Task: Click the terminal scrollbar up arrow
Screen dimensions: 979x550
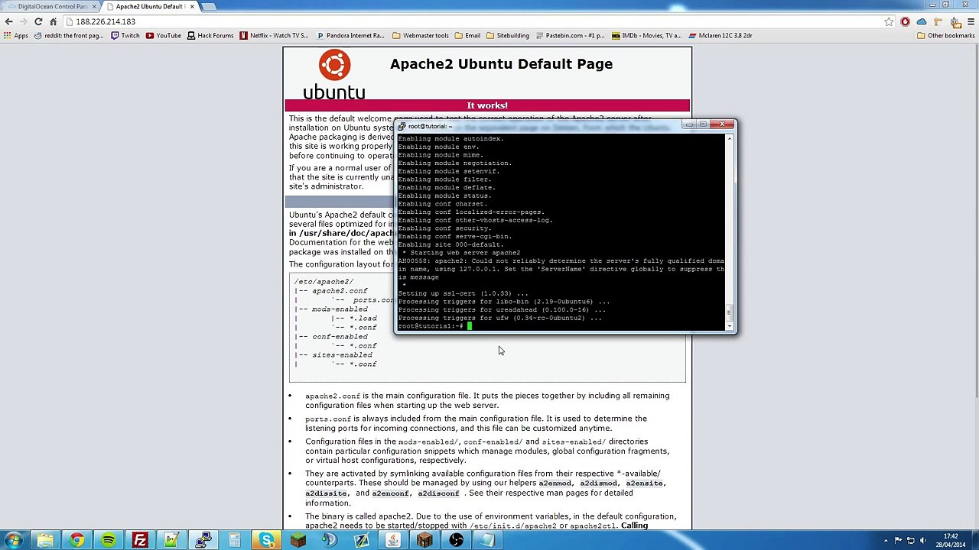Action: point(729,137)
